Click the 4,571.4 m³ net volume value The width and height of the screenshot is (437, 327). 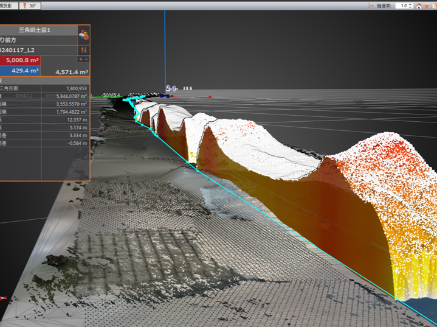(72, 72)
